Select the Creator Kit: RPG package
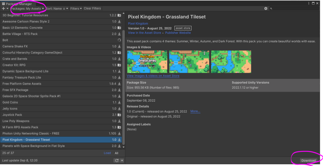The image size is (323, 166). tap(61, 65)
